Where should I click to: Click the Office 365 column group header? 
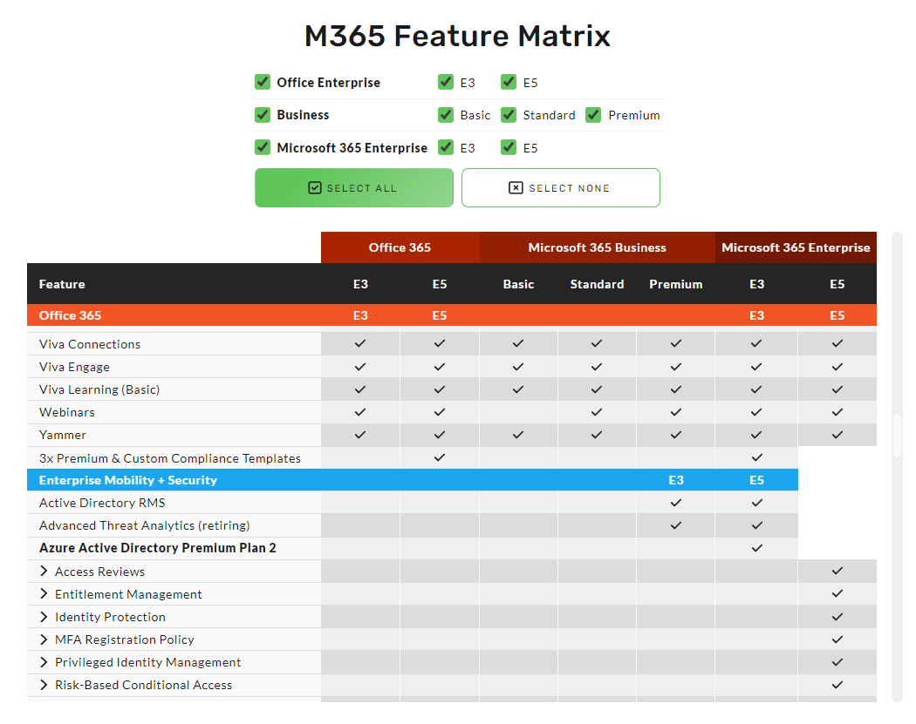pos(400,247)
